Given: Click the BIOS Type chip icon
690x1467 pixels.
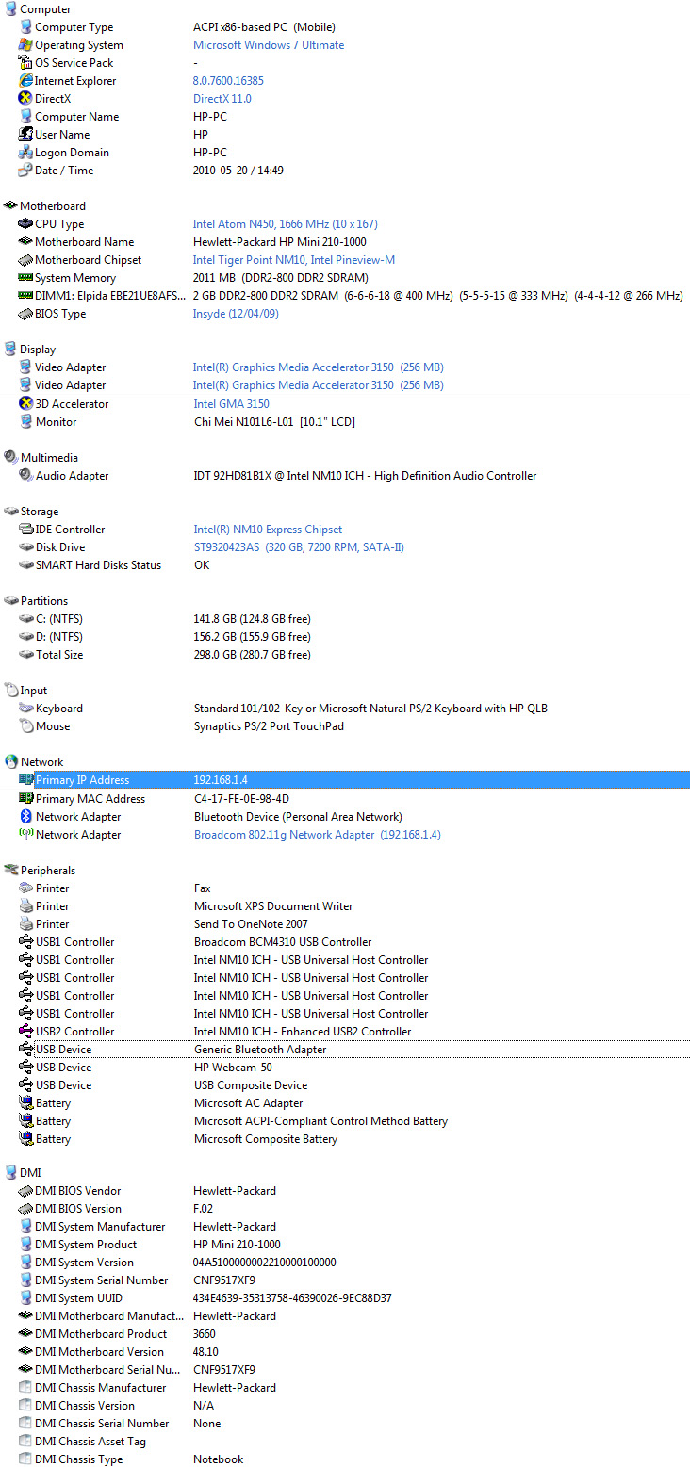Looking at the screenshot, I should pyautogui.click(x=25, y=314).
